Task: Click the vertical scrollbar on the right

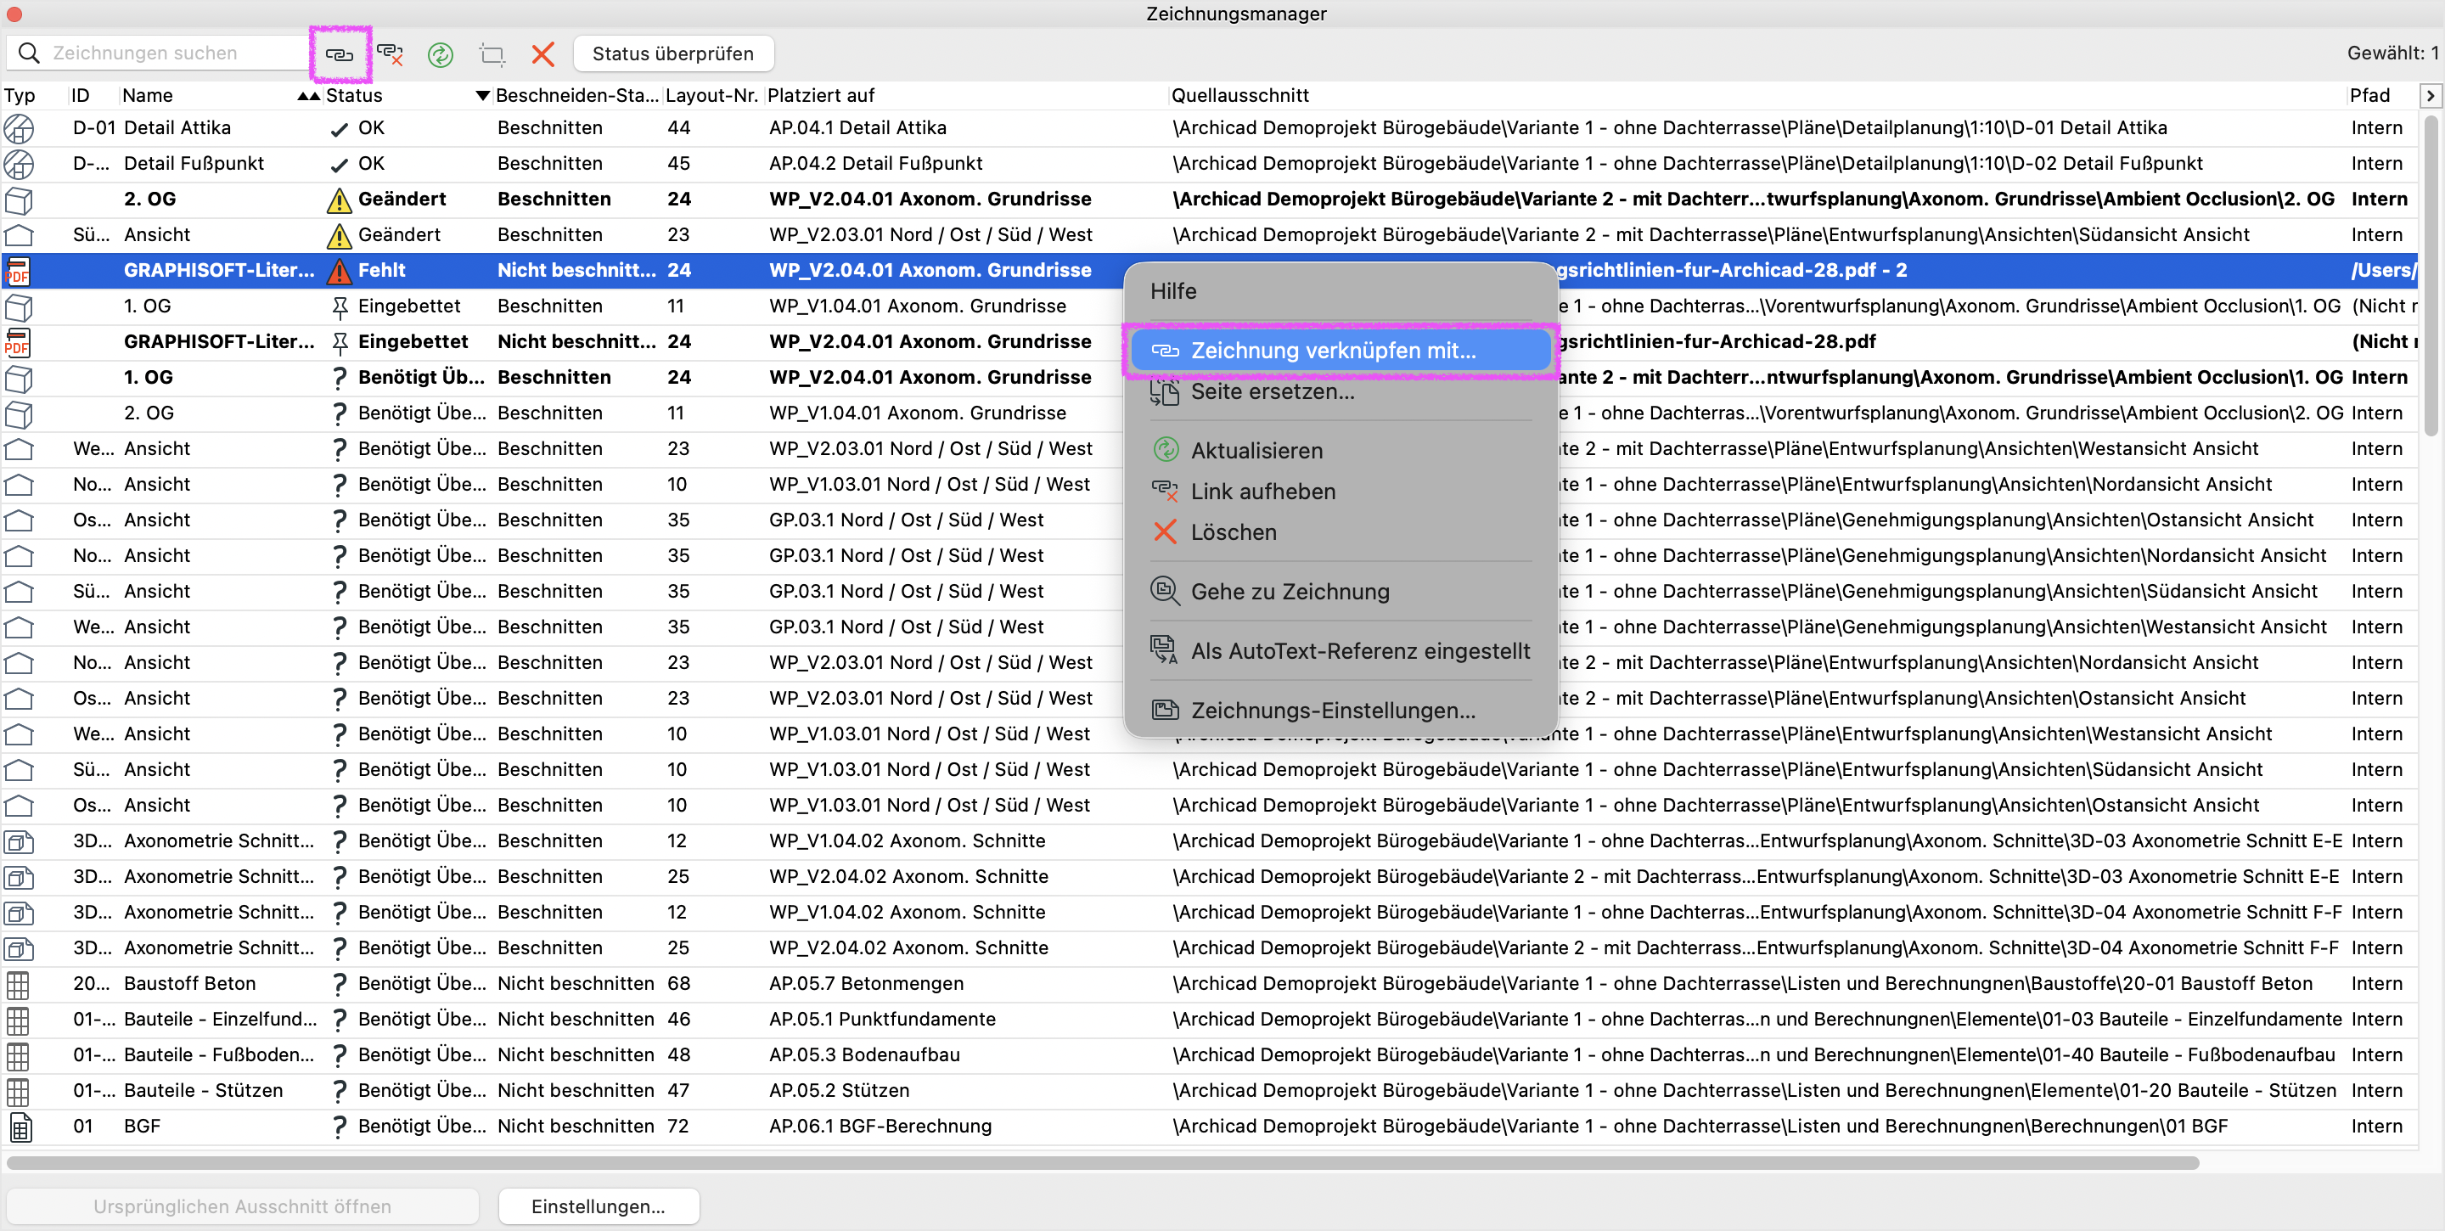Action: click(2431, 275)
